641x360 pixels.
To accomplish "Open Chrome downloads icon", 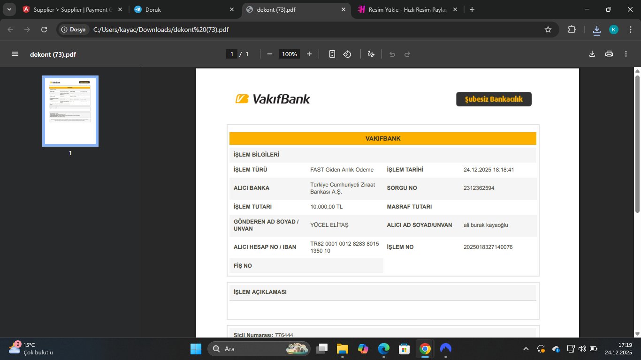I will pos(597,30).
